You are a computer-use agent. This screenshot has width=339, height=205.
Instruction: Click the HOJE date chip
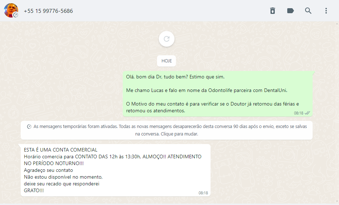(167, 61)
